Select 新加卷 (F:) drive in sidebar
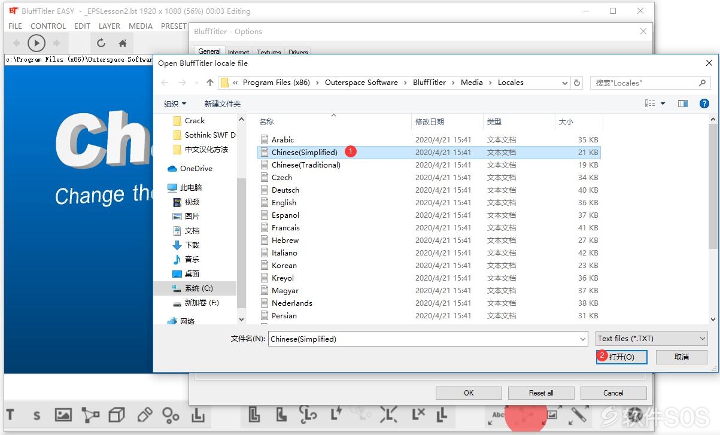720x435 pixels. (196, 303)
